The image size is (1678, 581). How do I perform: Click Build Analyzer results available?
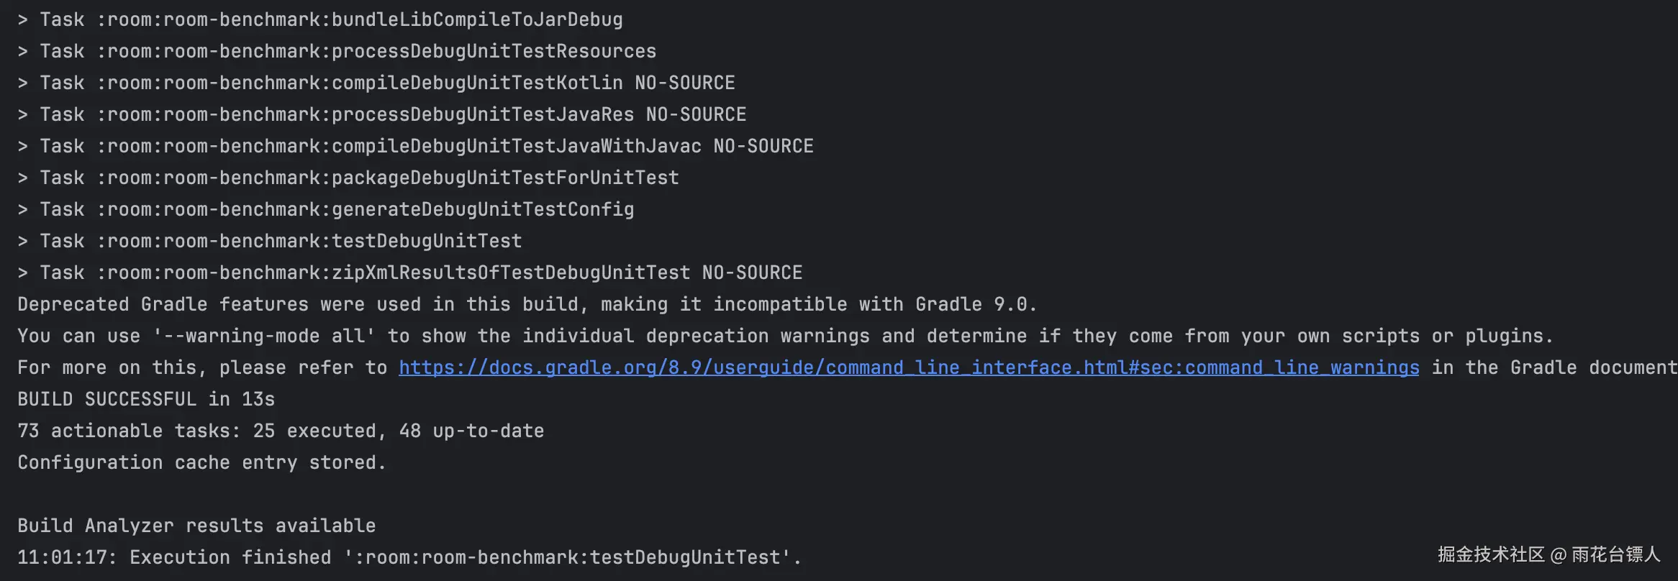pyautogui.click(x=196, y=526)
